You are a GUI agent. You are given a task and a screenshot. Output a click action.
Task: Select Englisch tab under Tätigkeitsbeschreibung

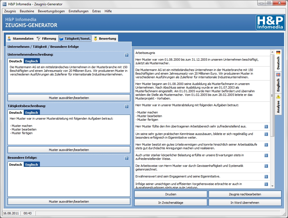coord(32,113)
